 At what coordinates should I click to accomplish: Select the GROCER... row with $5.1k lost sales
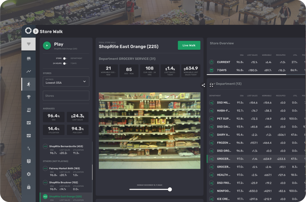coord(256,167)
